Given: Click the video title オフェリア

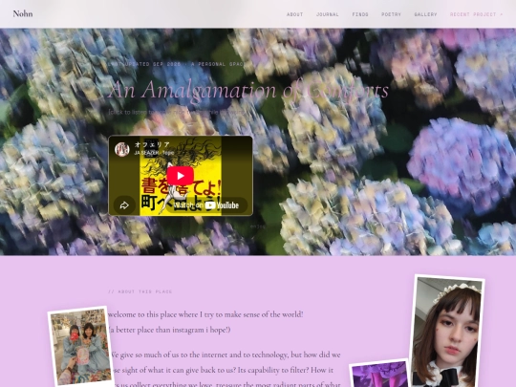Looking at the screenshot, I should pyautogui.click(x=152, y=144).
